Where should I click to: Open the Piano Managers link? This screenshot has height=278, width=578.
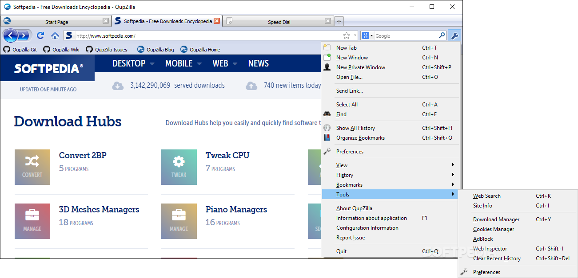pos(236,209)
